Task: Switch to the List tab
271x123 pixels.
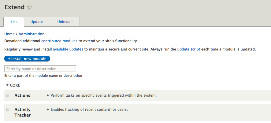Action: pos(14,22)
